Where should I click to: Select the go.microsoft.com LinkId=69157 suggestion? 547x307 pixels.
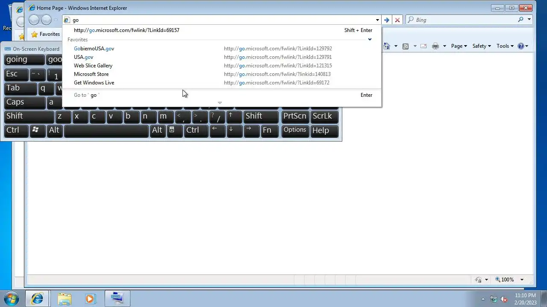tap(221, 30)
